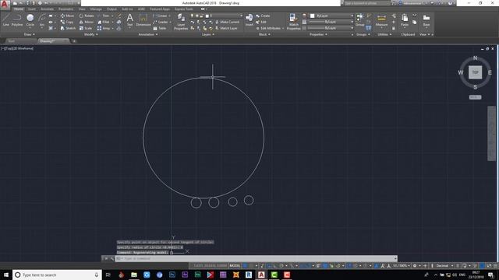Click the Paste icon
Image resolution: width=499 pixels, height=280 pixels.
tap(405, 19)
